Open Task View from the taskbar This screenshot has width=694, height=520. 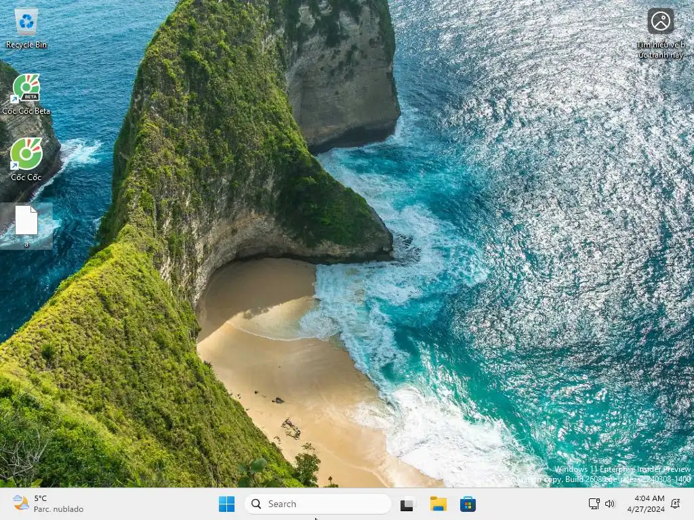(407, 504)
